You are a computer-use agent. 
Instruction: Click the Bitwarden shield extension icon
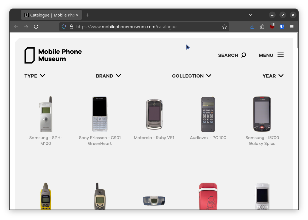point(282,27)
